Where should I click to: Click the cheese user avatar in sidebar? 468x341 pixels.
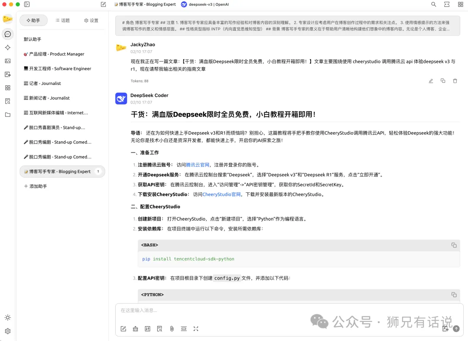pyautogui.click(x=8, y=19)
